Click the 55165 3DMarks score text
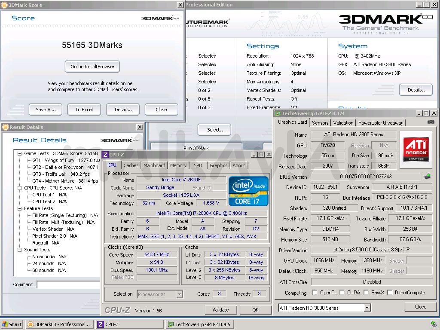The width and height of the screenshot is (440, 330). click(x=92, y=45)
